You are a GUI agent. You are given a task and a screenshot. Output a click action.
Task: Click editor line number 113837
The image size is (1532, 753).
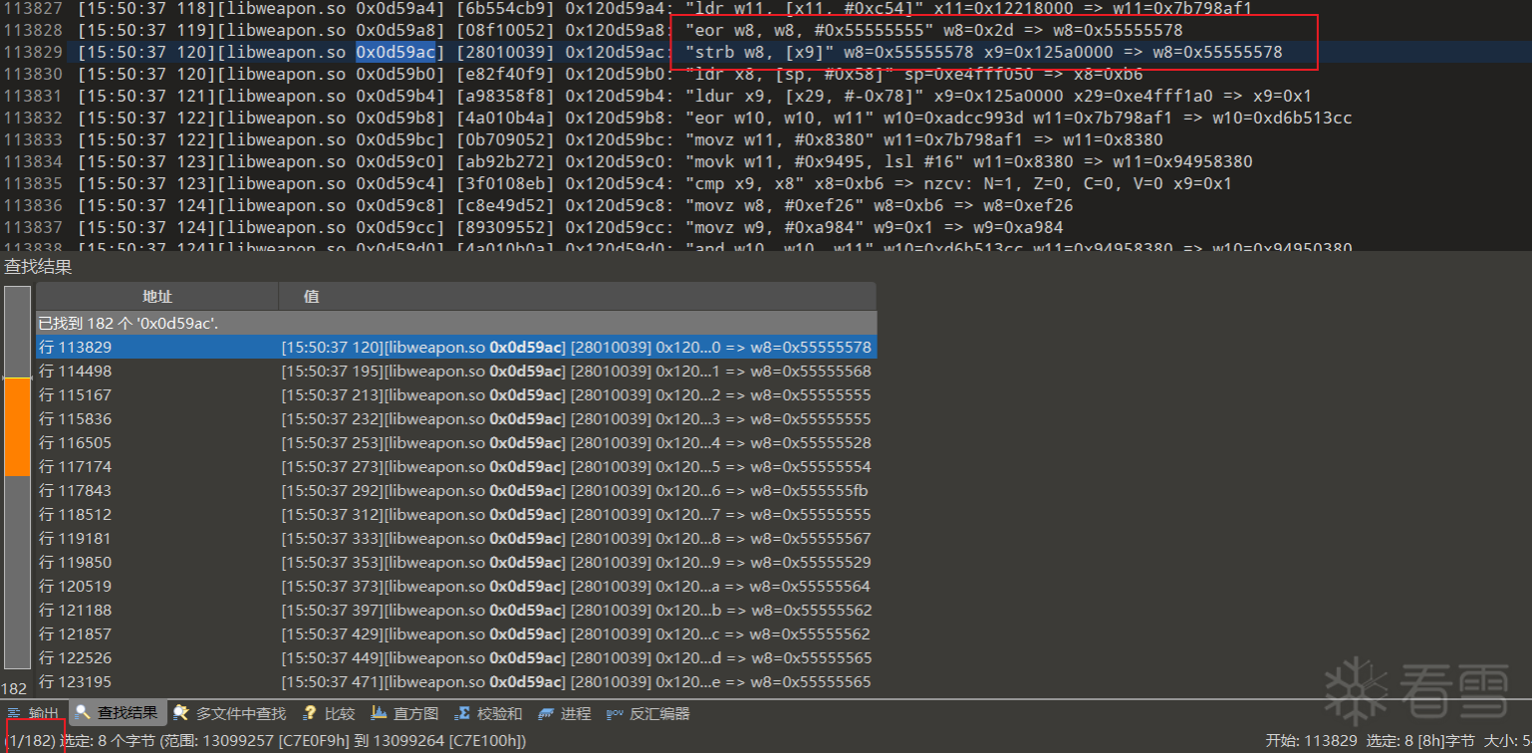point(33,227)
